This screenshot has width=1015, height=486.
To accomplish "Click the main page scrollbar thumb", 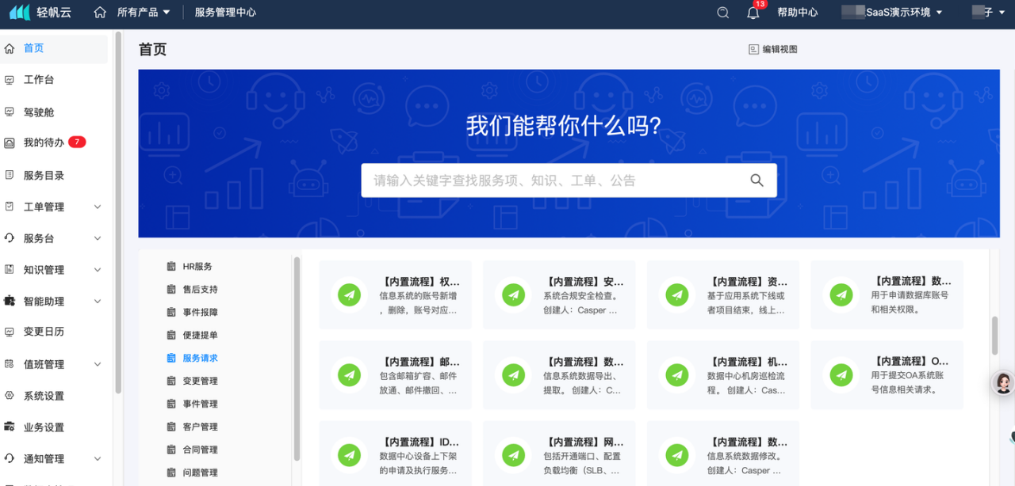I will [994, 336].
